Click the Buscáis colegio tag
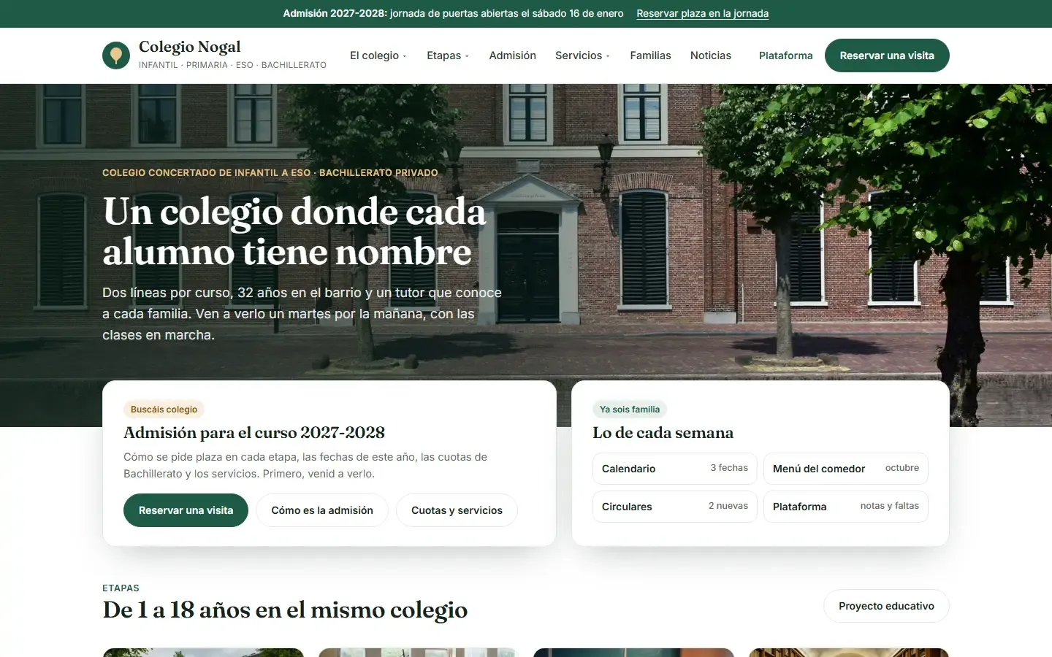 pos(164,410)
